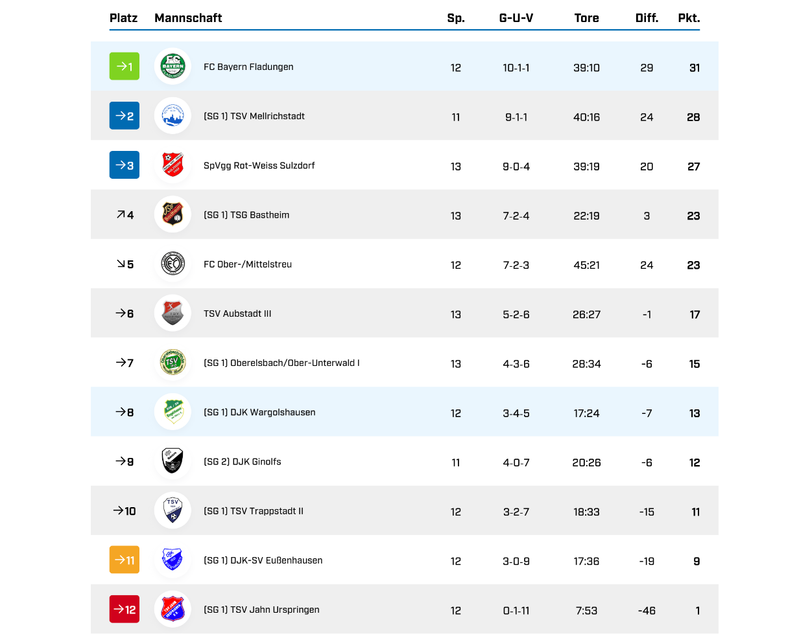This screenshot has width=799, height=638.
Task: Open the (SG 1) TSV Mellrichstadt team page
Action: [254, 116]
